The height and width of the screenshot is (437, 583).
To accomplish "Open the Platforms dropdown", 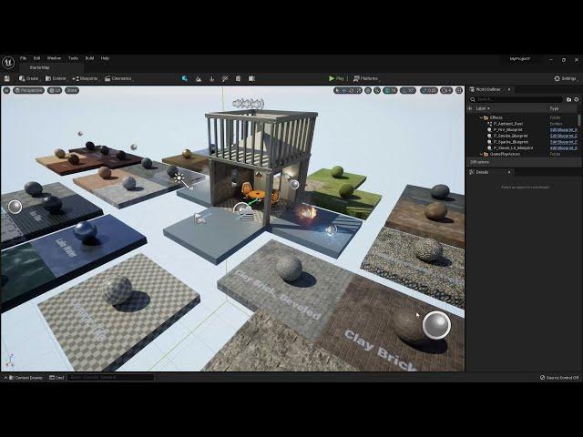I will pyautogui.click(x=365, y=78).
